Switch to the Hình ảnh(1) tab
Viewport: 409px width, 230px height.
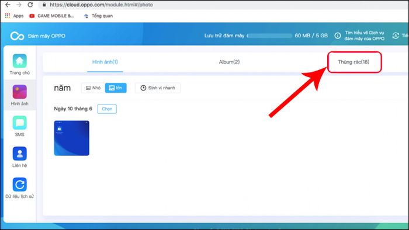105,62
